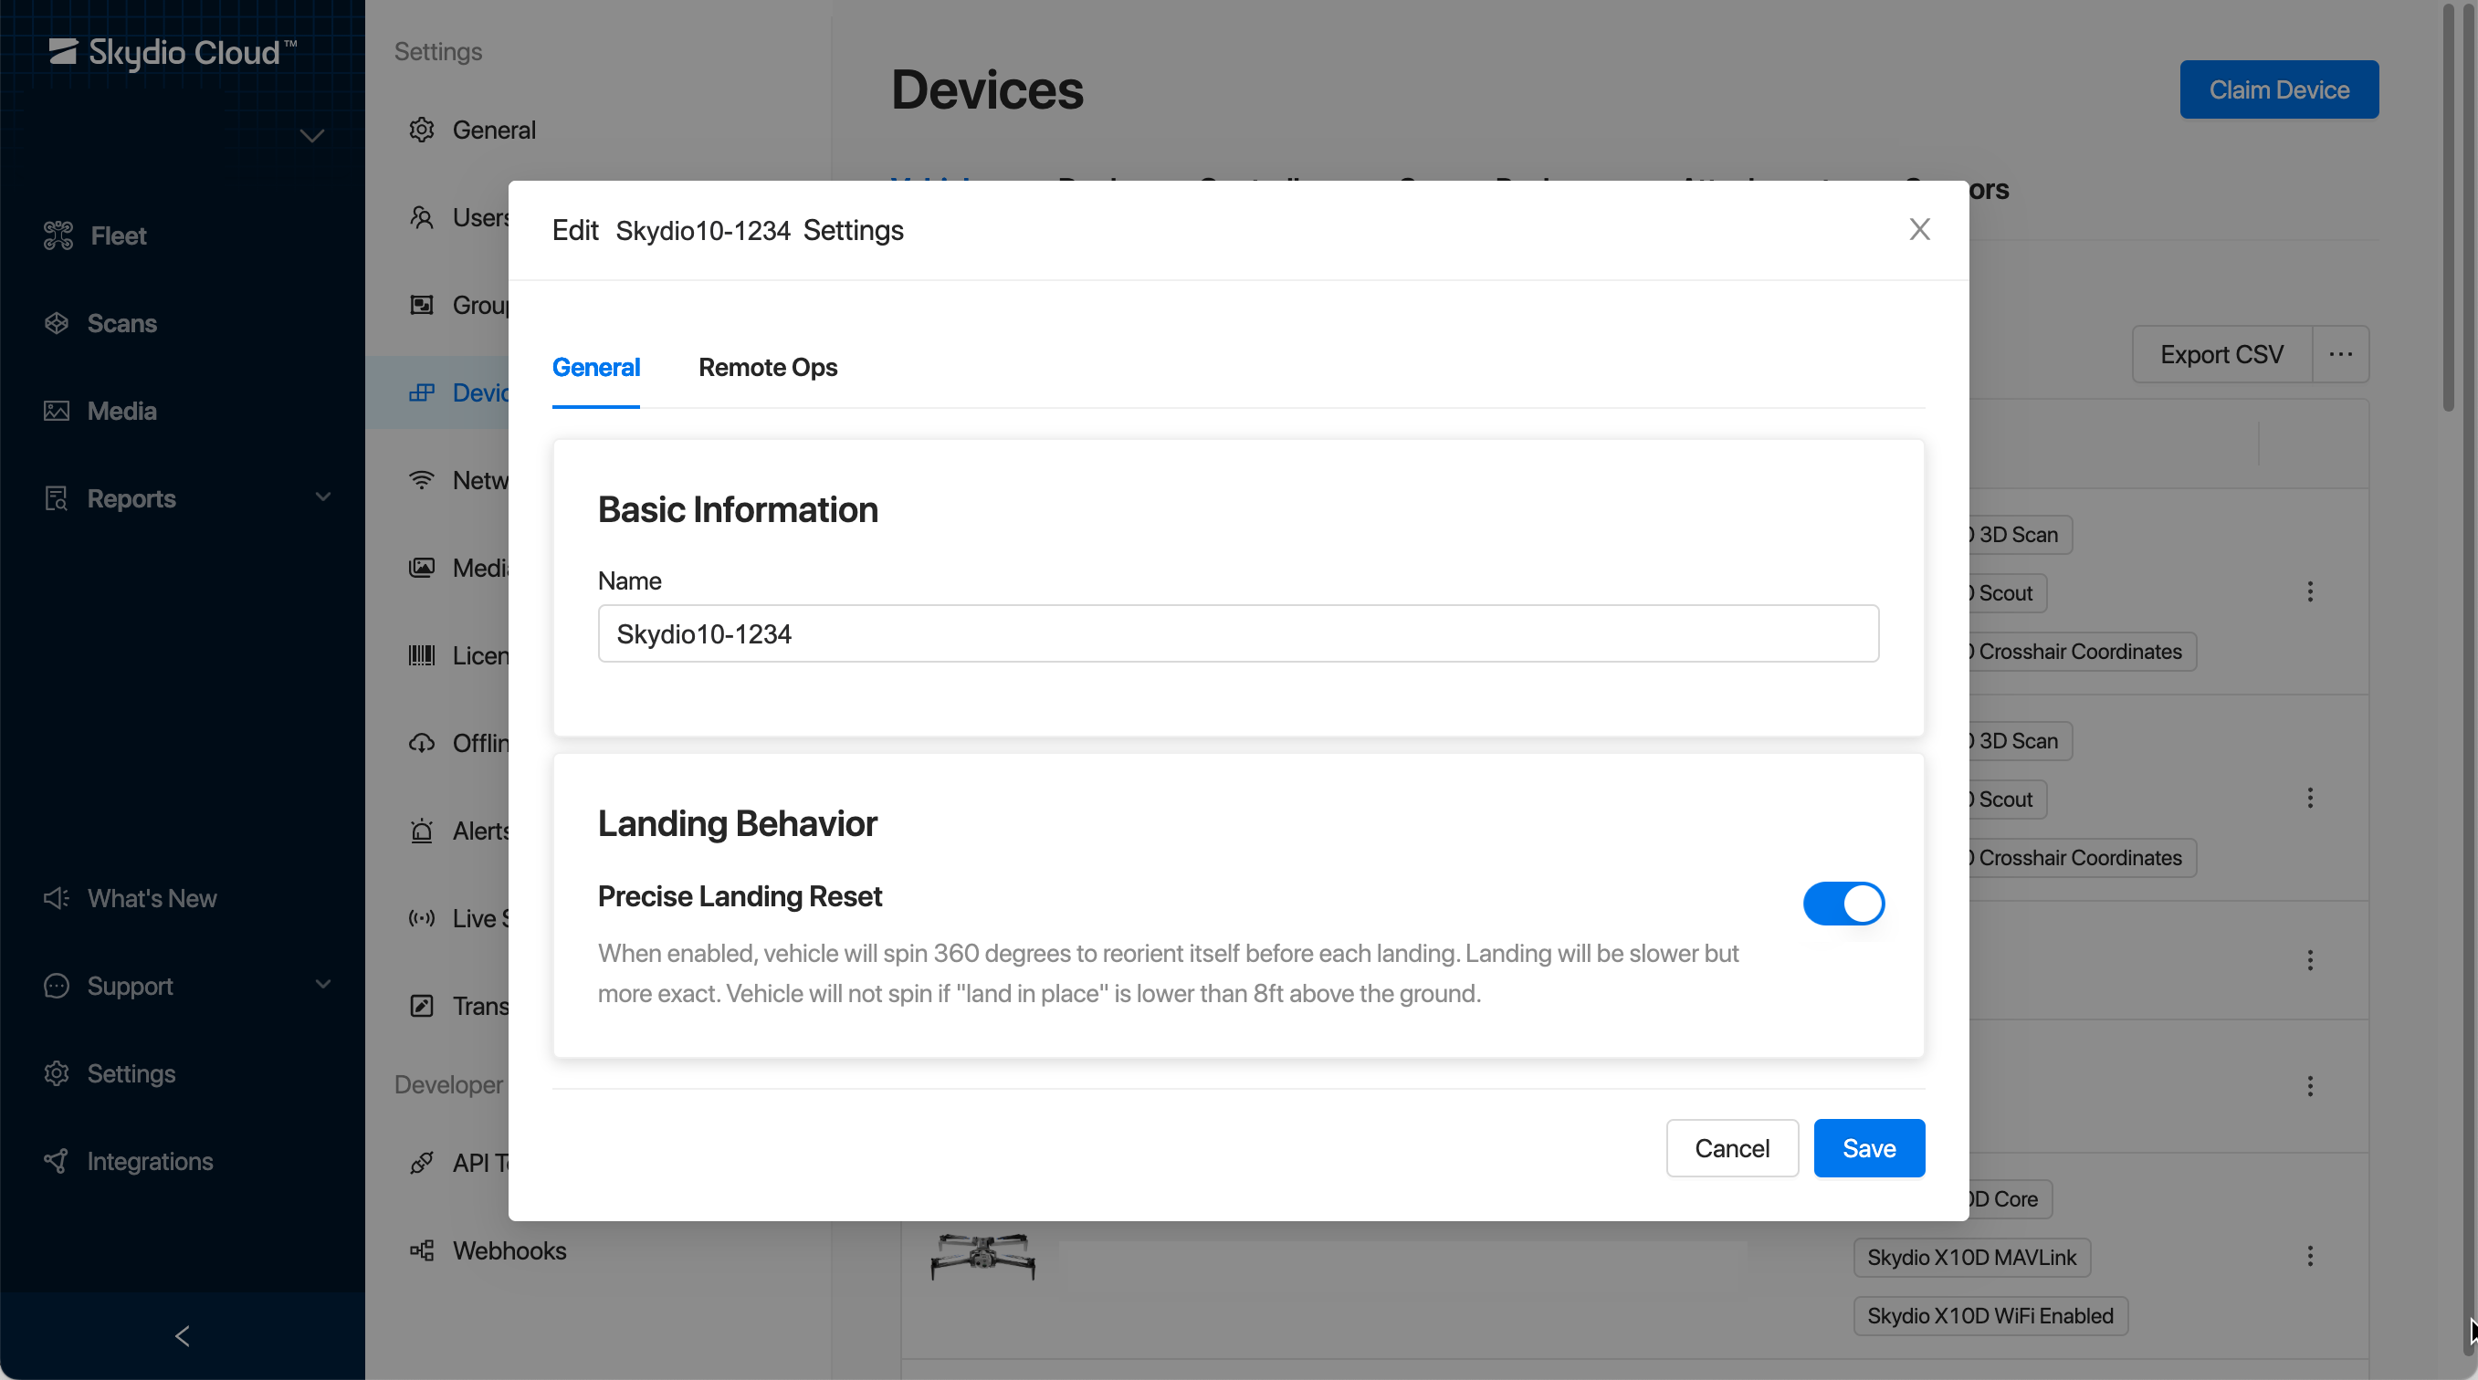Open three-dot menu next to Export CSV
Image resolution: width=2478 pixels, height=1380 pixels.
coord(2340,354)
